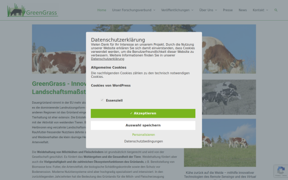Image resolution: width=288 pixels, height=180 pixels.
Task: Click the Cookies von WordPress heading
Action: tap(111, 85)
